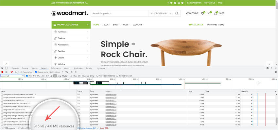278x130 pixels.
Task: Sort by the Size column header
Action: click(196, 91)
